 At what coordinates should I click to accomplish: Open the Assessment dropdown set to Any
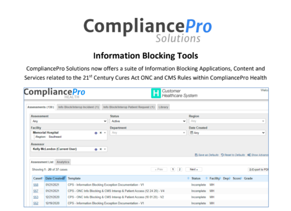coord(69,121)
